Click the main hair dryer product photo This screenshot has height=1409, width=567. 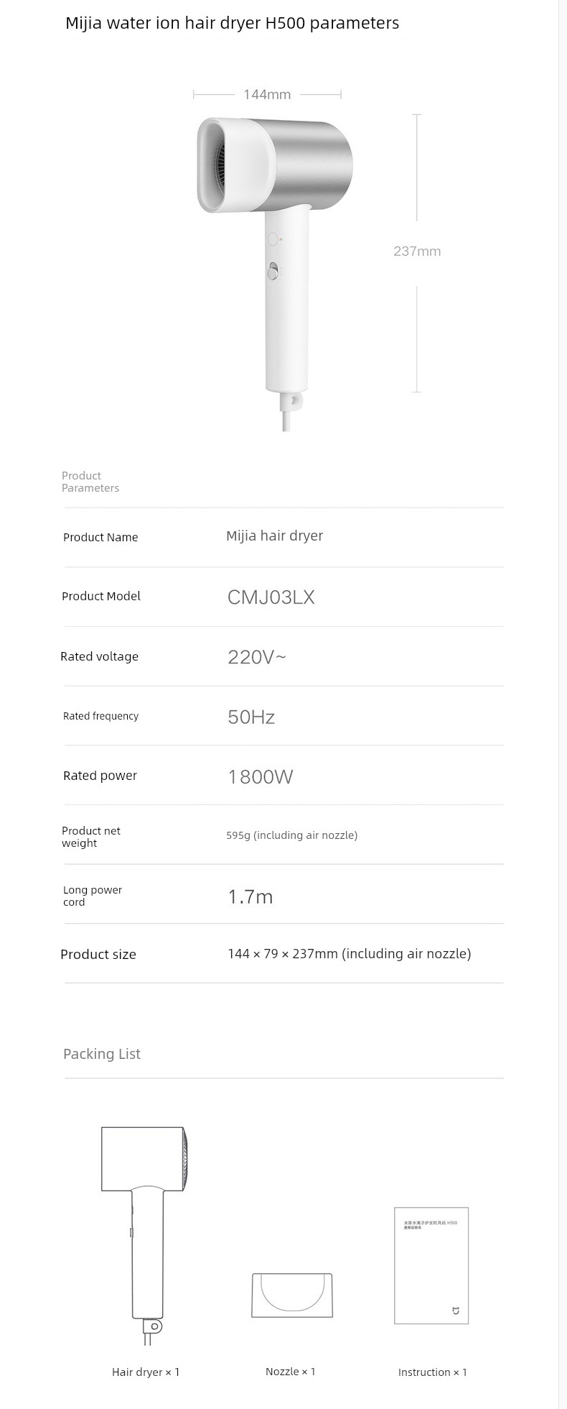[x=274, y=274]
